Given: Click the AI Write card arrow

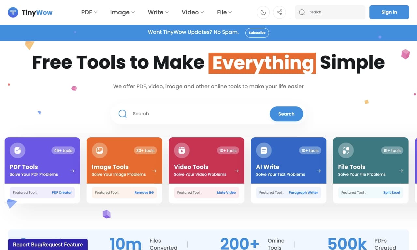Looking at the screenshot, I should pyautogui.click(x=319, y=171).
